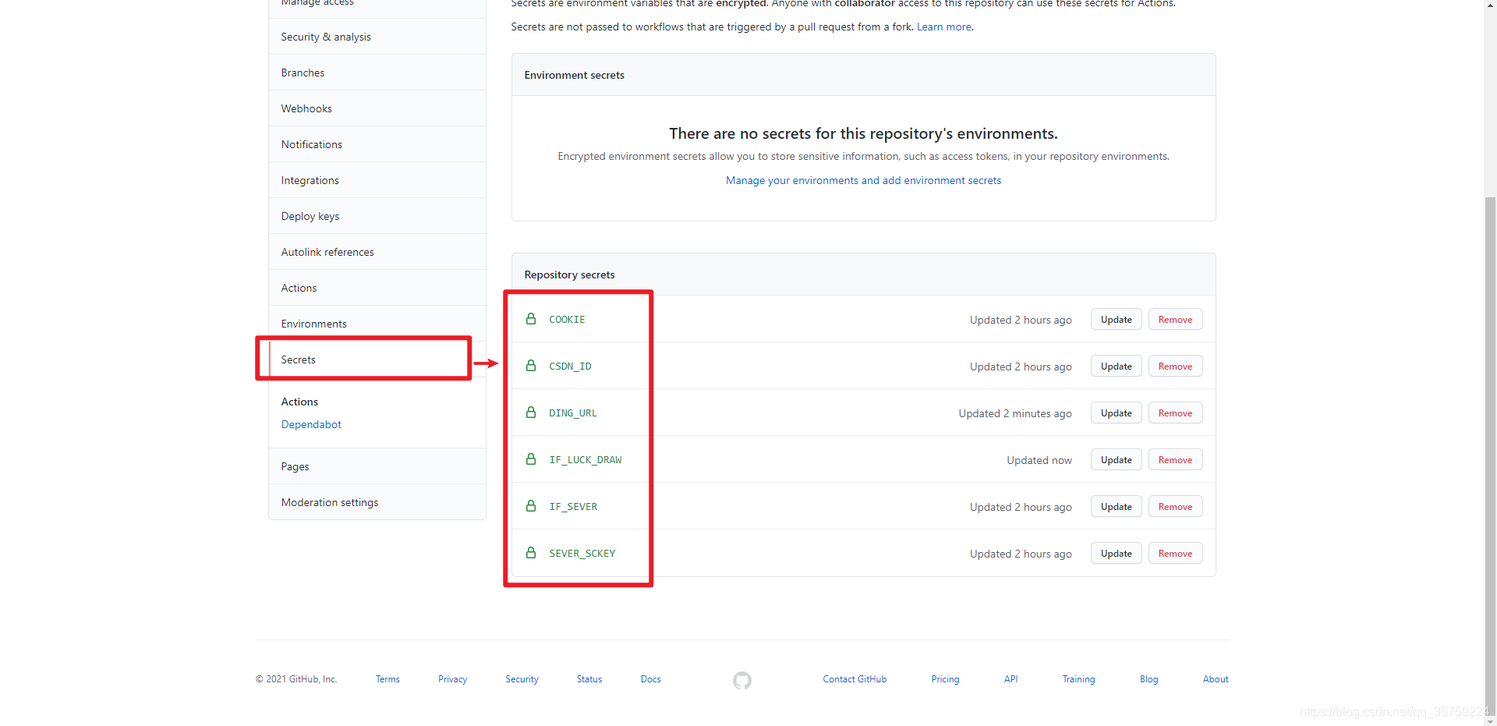
Task: Open Dependabot secrets link
Action: [x=311, y=424]
